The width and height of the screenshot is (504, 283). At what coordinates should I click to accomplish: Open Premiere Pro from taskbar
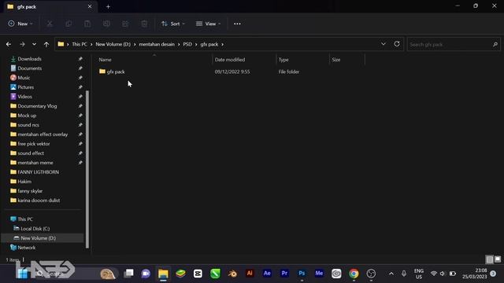click(284, 274)
